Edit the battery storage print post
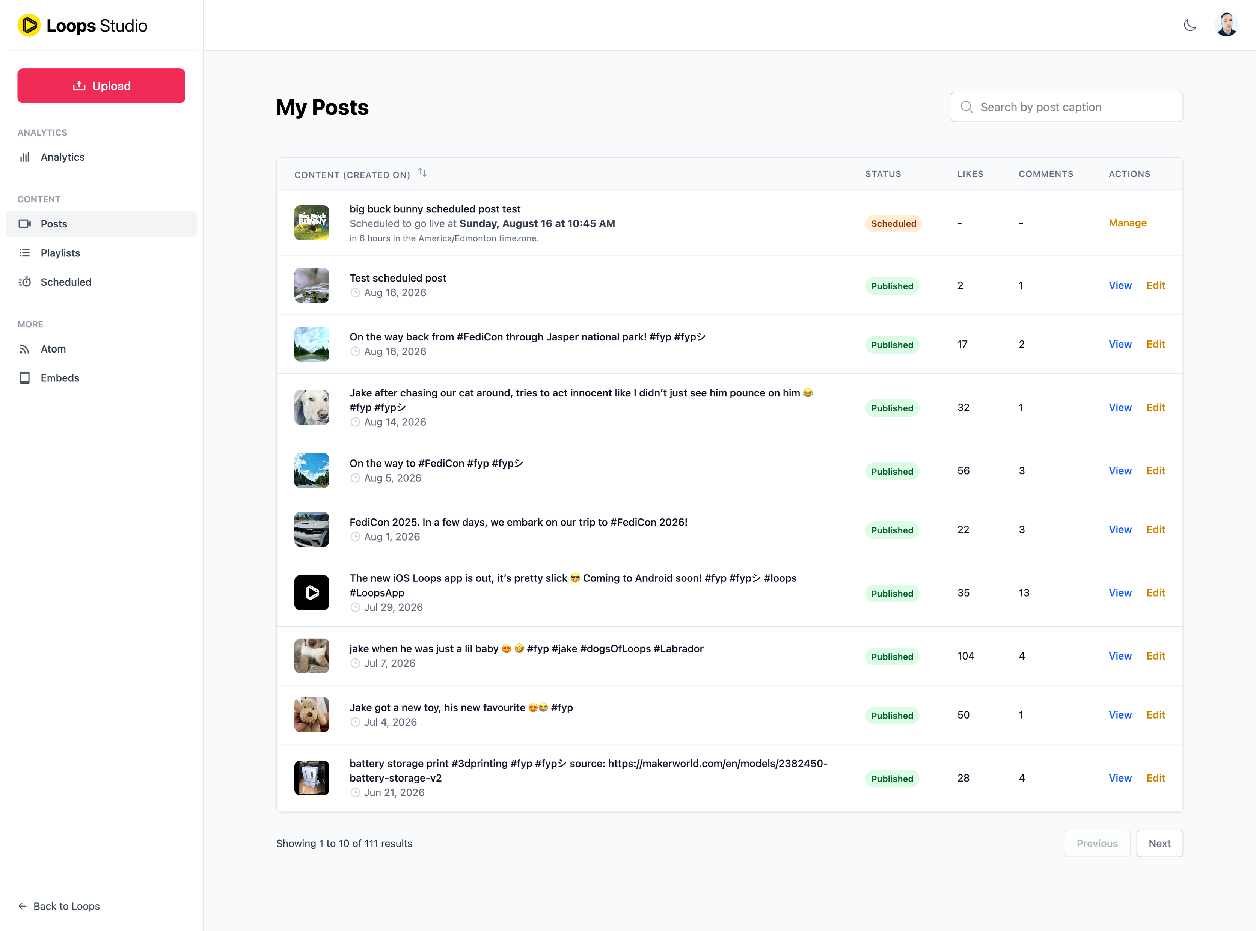1256x931 pixels. 1155,778
